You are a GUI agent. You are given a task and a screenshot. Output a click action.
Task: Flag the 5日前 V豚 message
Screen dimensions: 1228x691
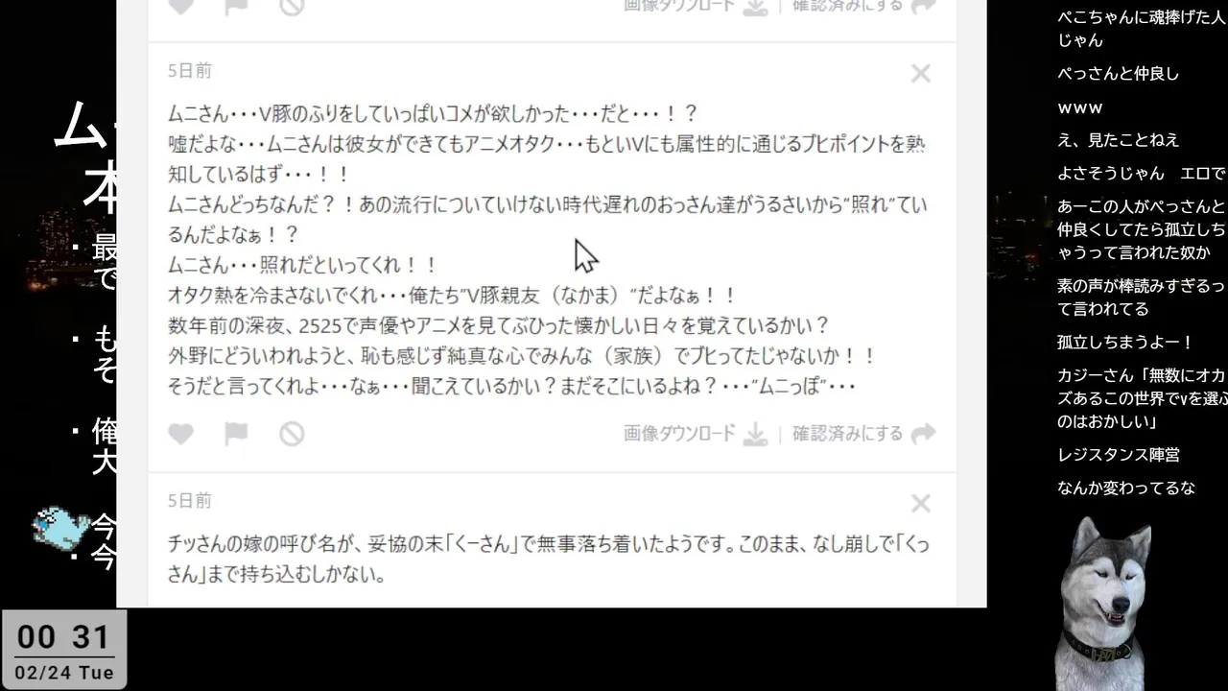click(236, 434)
